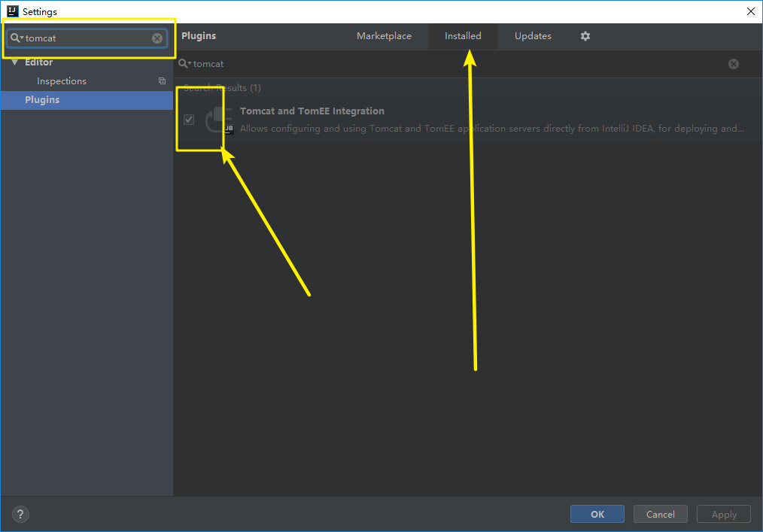Image resolution: width=763 pixels, height=532 pixels.
Task: Confirm settings with OK button
Action: click(x=597, y=514)
